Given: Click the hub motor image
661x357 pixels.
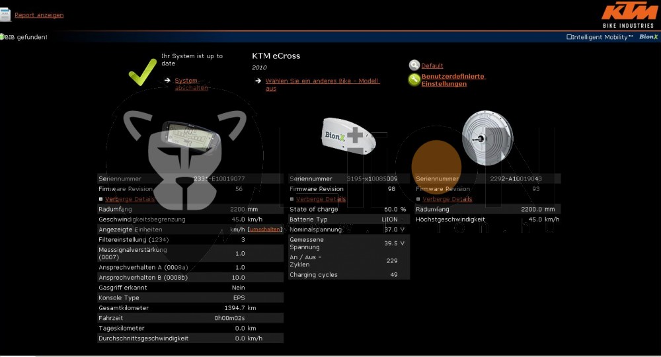Looking at the screenshot, I should point(487,138).
